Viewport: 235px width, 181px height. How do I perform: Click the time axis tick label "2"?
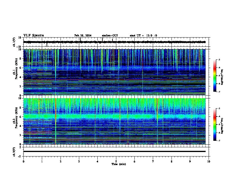coord(61,161)
